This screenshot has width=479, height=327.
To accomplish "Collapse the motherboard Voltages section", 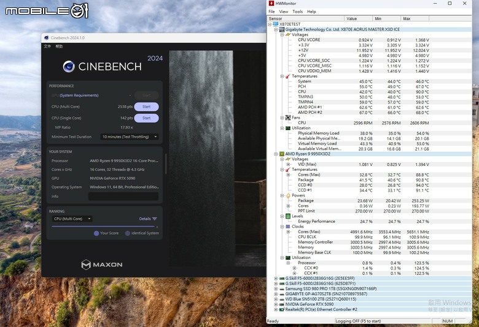I will [x=282, y=35].
